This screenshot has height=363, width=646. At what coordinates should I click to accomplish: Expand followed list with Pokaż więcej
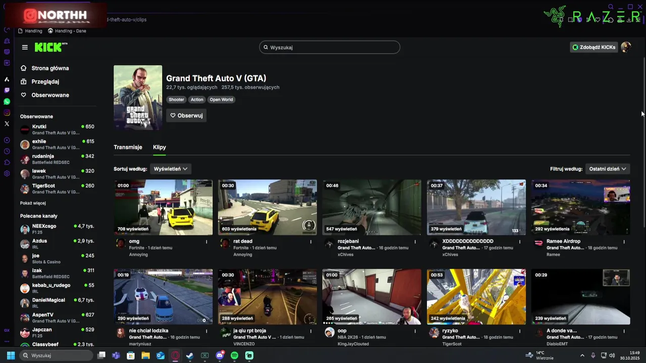click(33, 203)
